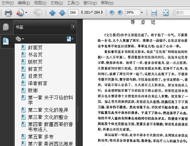Viewport: 190px width, 146px height.
Task: Click the bookmark icon beside 版权页
Action: point(23,62)
